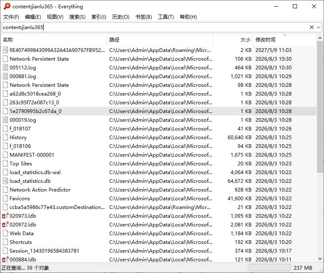Expand the search history dropdown arrow
Image resolution: width=324 pixels, height=273 pixels.
tap(319, 27)
